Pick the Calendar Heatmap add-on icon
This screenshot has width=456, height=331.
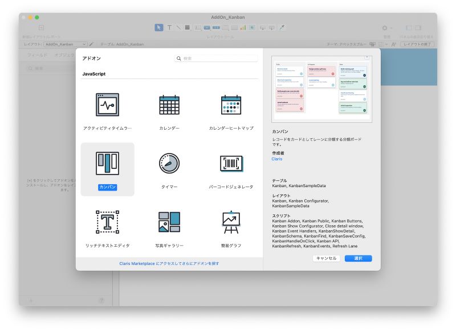[x=231, y=105]
